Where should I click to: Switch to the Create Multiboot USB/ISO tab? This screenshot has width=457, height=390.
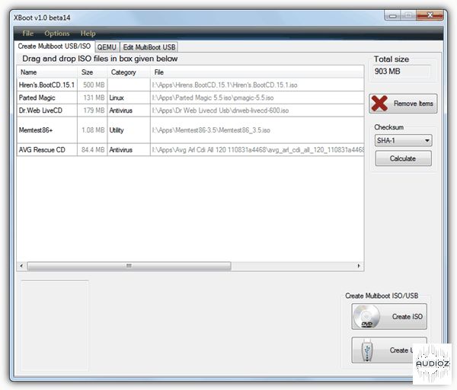pos(54,46)
